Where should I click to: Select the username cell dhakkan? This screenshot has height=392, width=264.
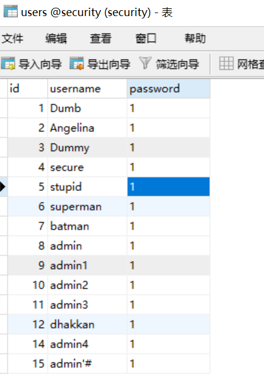click(x=87, y=325)
